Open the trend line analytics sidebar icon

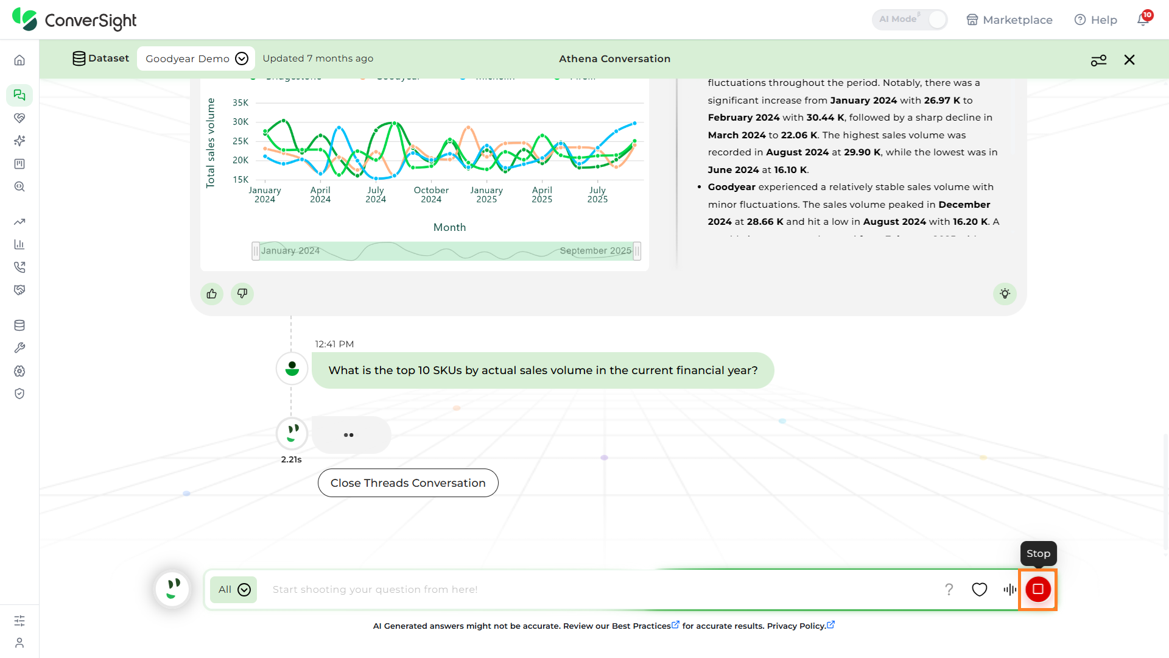[x=19, y=222]
